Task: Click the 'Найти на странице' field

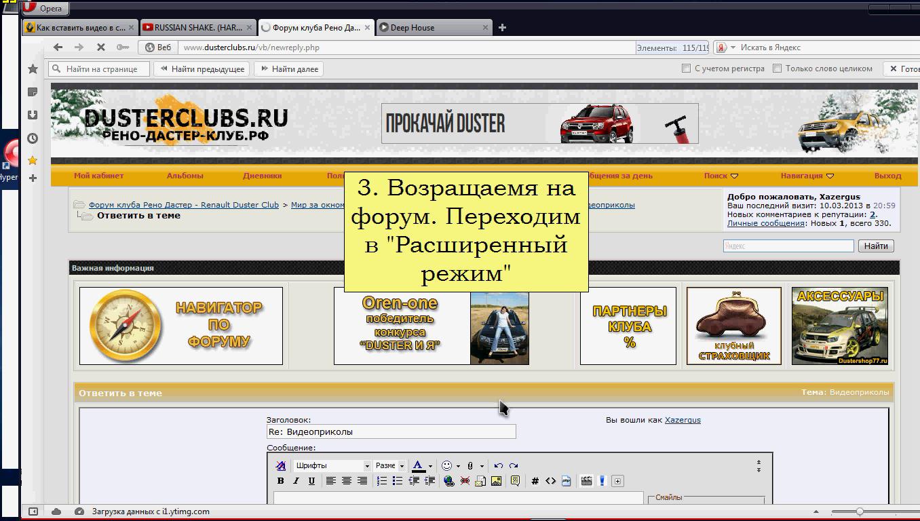Action: [98, 69]
